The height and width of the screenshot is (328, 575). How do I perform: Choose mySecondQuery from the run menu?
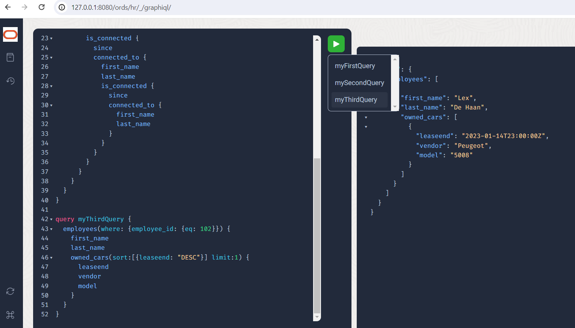[x=359, y=83]
